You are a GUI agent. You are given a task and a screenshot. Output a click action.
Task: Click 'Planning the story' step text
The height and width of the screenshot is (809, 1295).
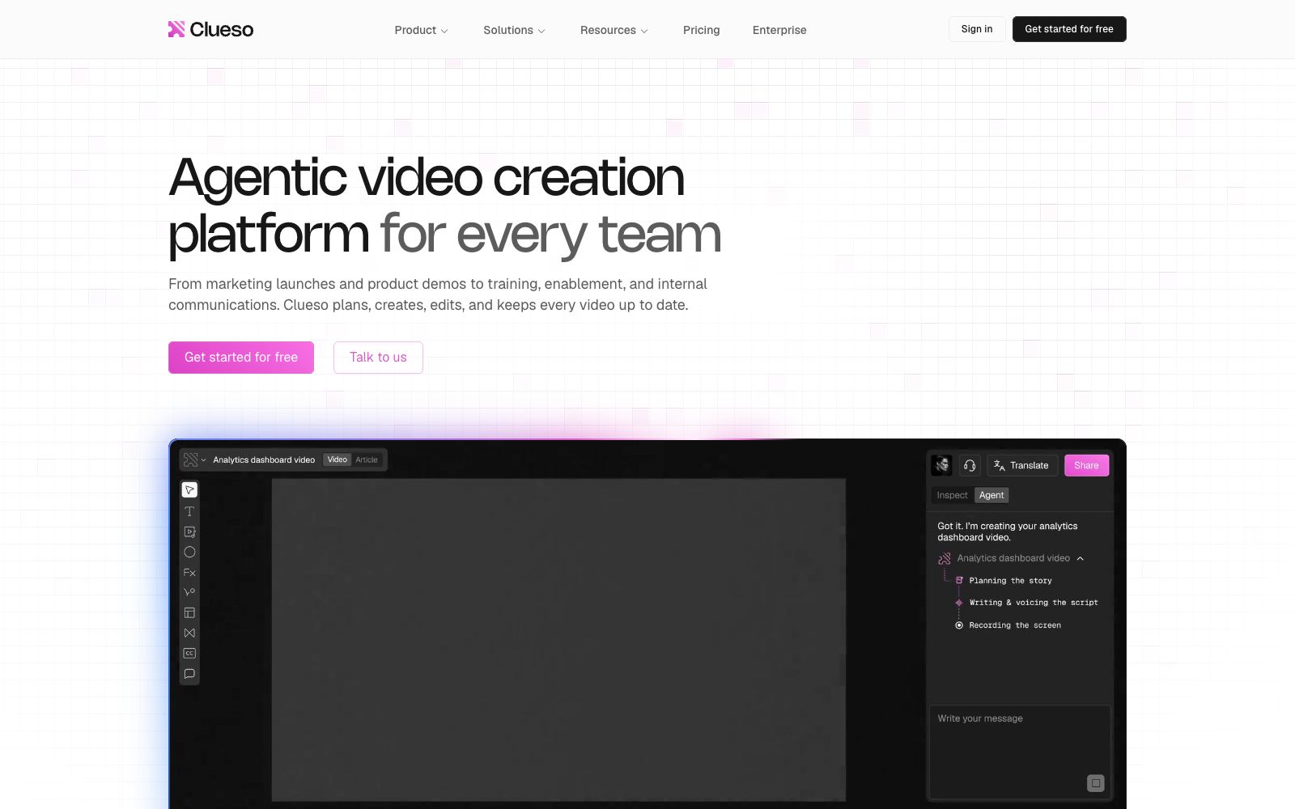(x=1011, y=581)
